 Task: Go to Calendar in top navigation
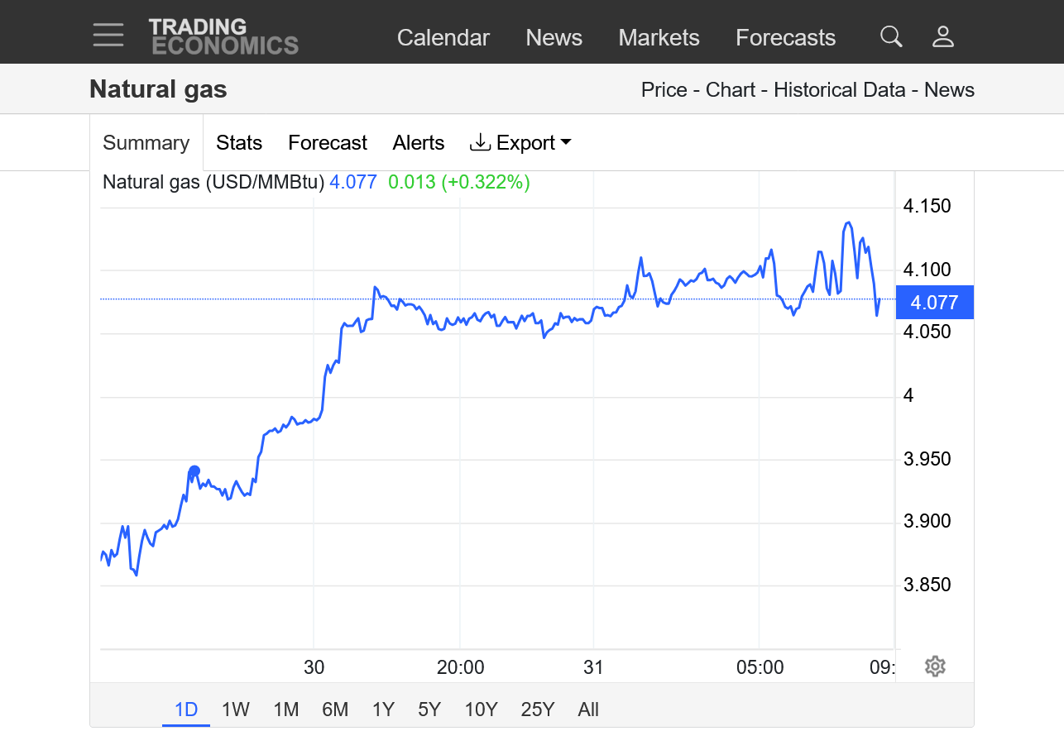[443, 38]
